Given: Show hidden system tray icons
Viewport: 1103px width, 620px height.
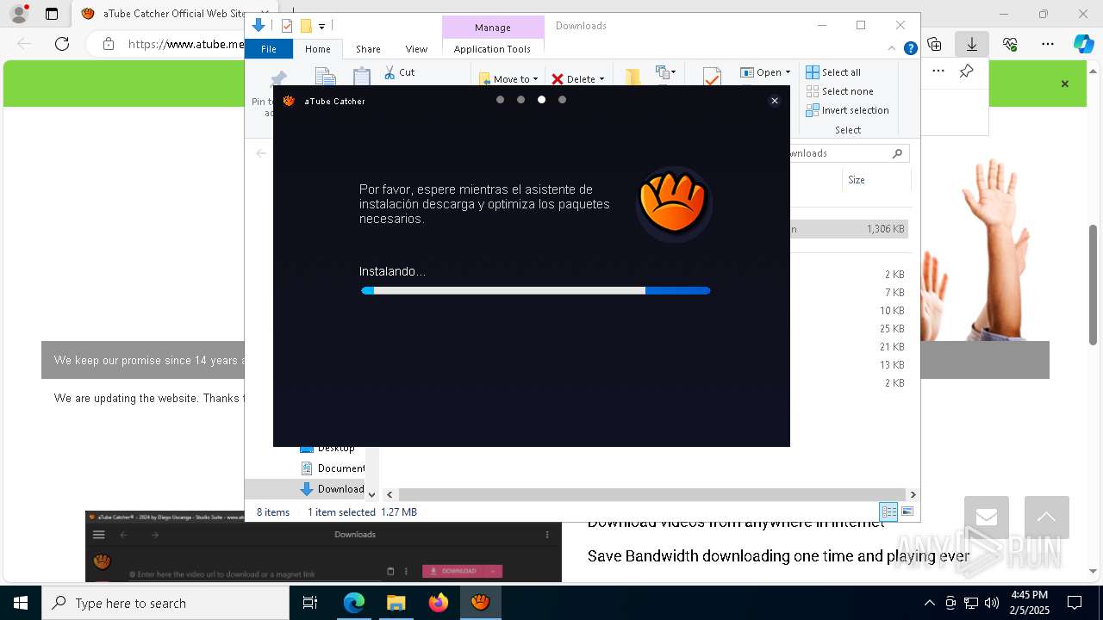Looking at the screenshot, I should (929, 603).
